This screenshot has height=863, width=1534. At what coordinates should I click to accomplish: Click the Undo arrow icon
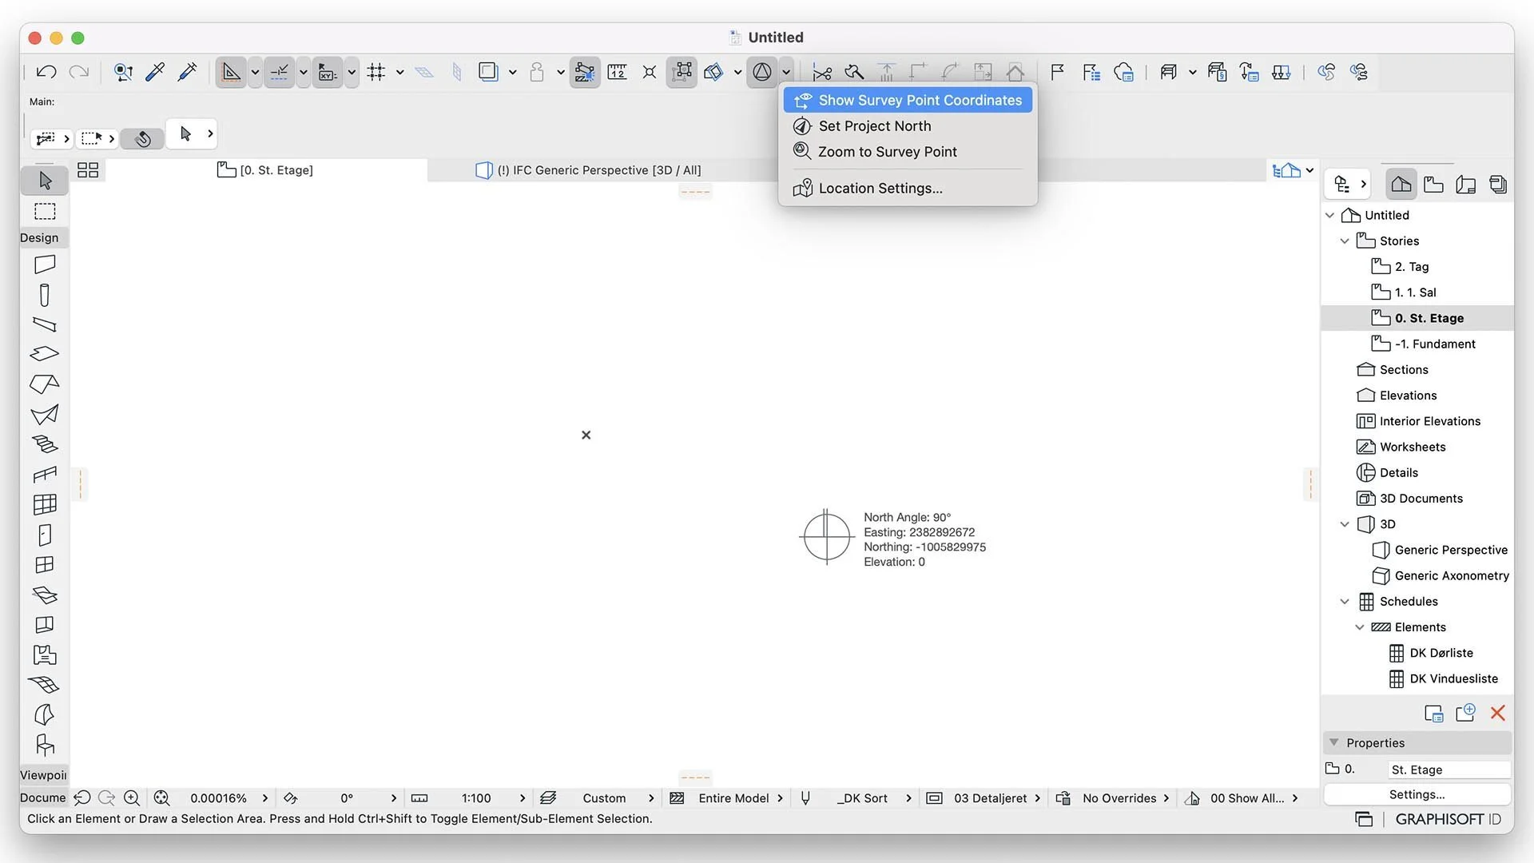46,72
